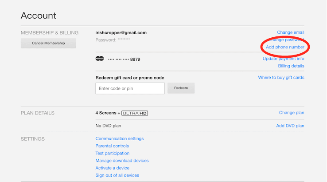The height and width of the screenshot is (182, 327).
Task: Focus the Enter code or pin field
Action: pyautogui.click(x=130, y=88)
